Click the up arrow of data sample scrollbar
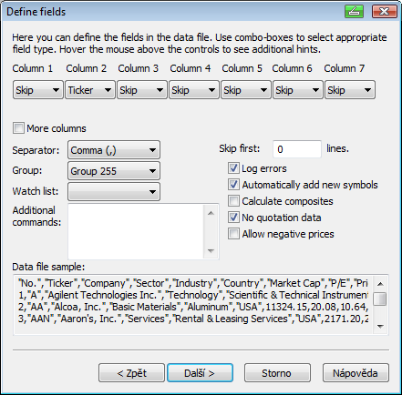 [x=380, y=284]
